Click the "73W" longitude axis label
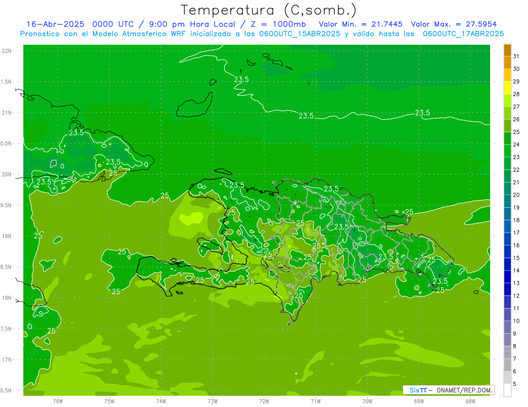The height and width of the screenshot is (407, 528). pos(213,401)
